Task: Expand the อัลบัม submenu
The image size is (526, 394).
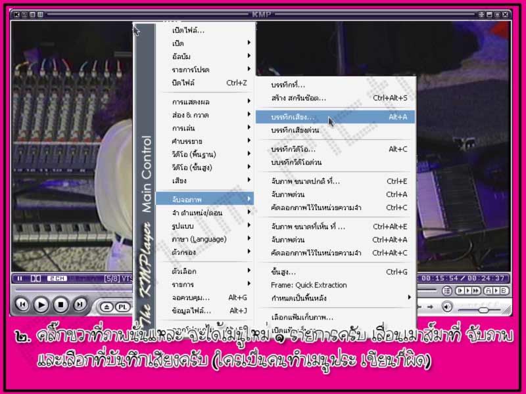Action: (204, 56)
